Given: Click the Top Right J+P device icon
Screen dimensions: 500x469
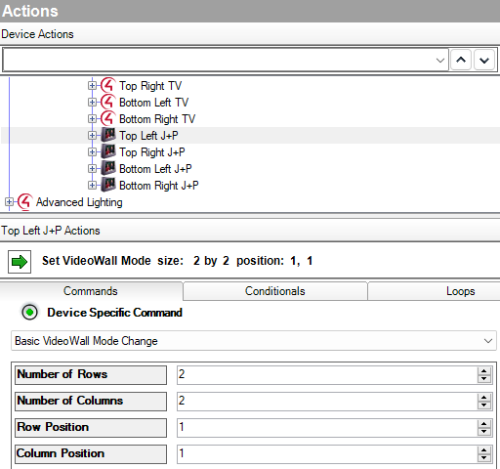Looking at the screenshot, I should coord(108,151).
